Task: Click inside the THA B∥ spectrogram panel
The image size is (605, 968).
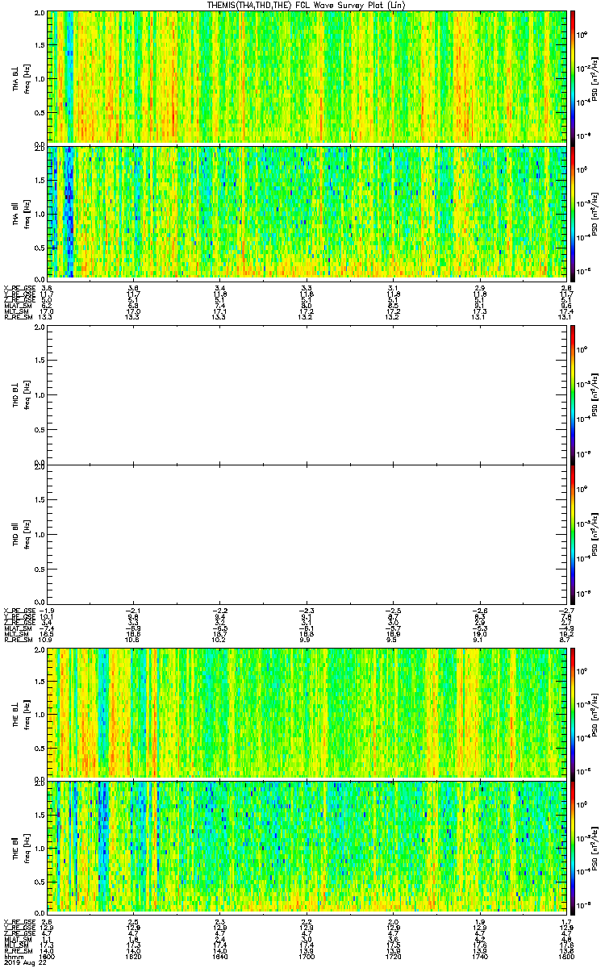Action: point(306,212)
